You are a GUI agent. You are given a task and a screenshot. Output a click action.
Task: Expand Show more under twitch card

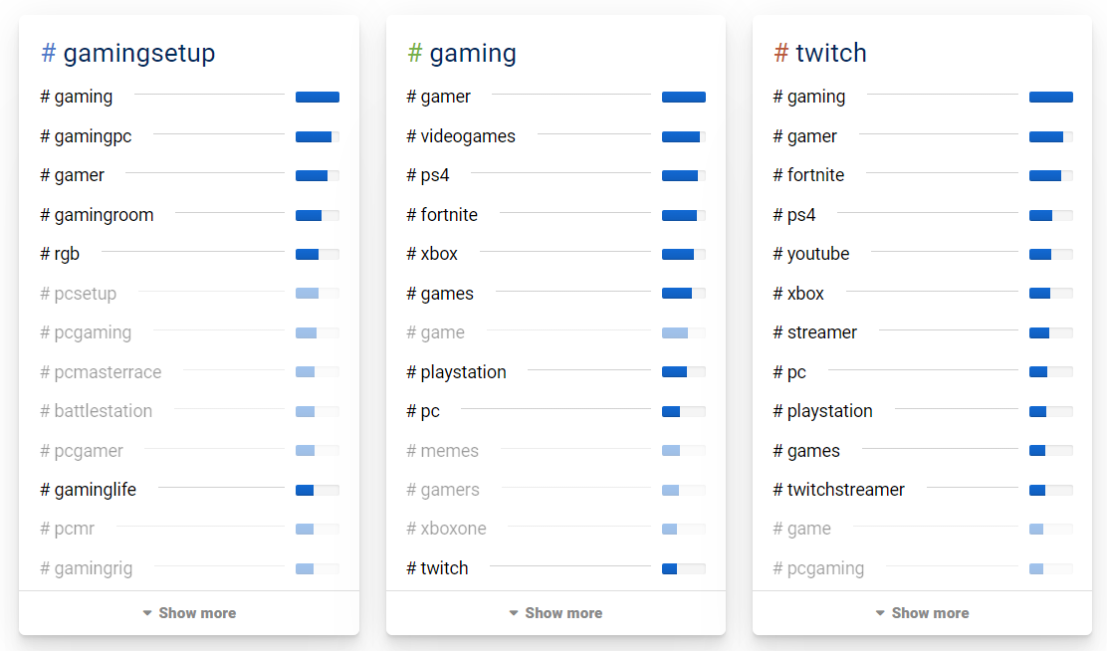[922, 613]
